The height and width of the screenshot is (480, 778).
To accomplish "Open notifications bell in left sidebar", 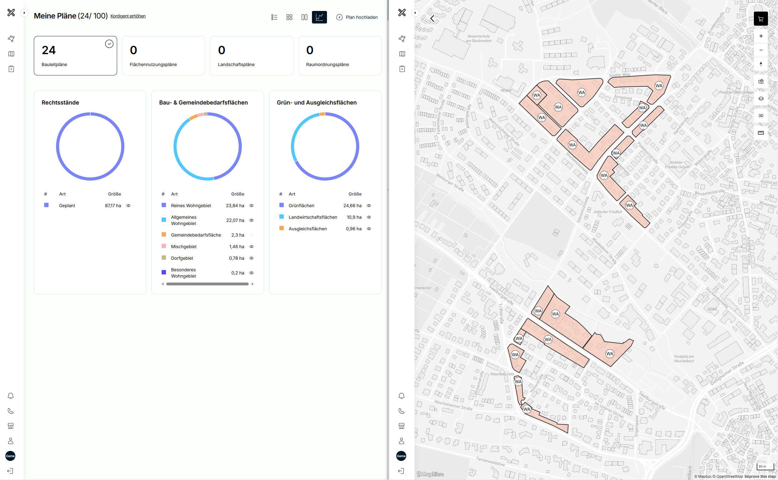I will click(x=11, y=396).
